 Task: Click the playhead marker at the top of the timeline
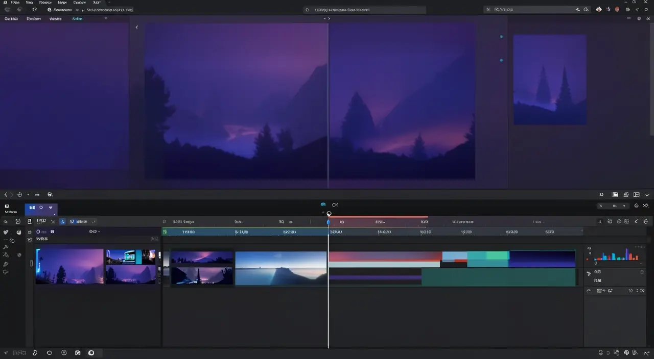point(329,214)
